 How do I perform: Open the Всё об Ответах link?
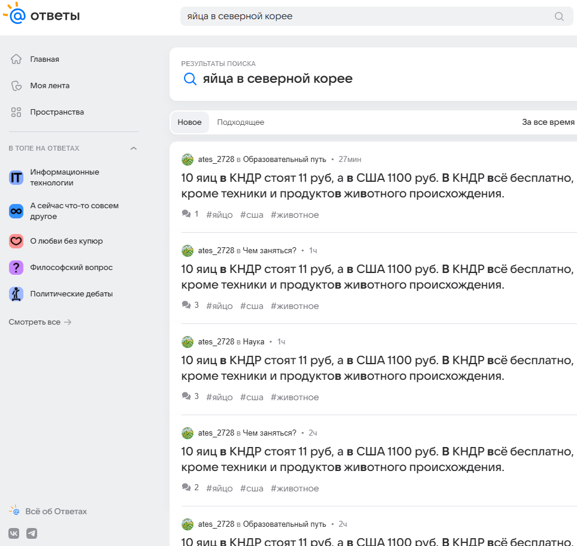pyautogui.click(x=56, y=511)
